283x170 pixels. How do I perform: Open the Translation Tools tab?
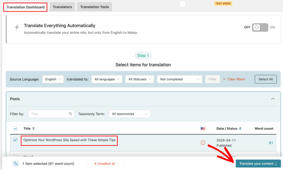coord(94,7)
